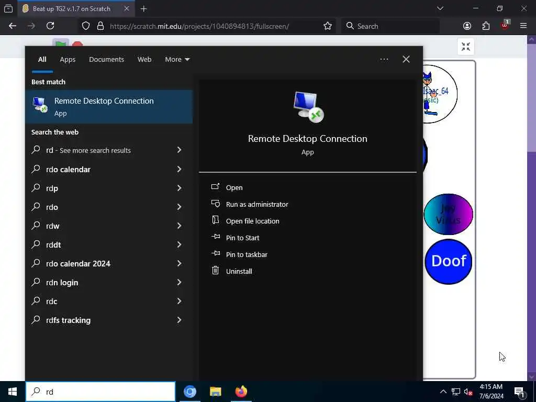This screenshot has height=402, width=536.
Task: Click the Open action icon
Action: (x=215, y=187)
